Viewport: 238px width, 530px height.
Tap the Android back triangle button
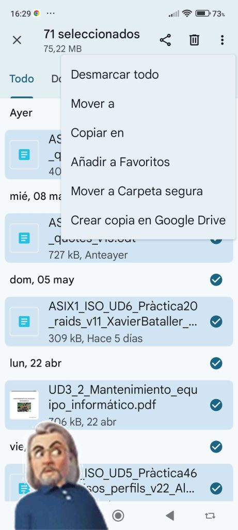point(170,516)
